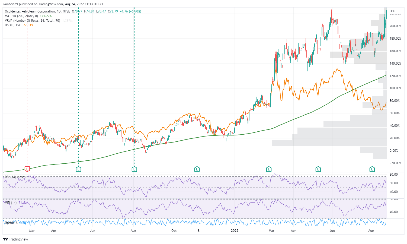The height and width of the screenshot is (244, 407).
Task: Click the red E earnings marker near February
Action: (x=27, y=169)
